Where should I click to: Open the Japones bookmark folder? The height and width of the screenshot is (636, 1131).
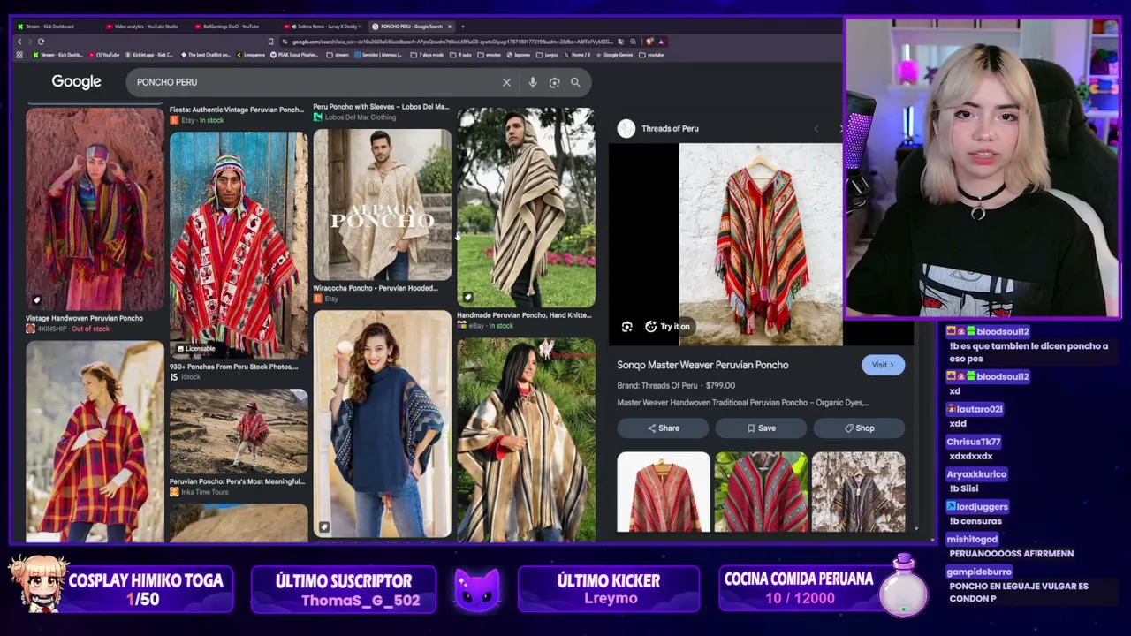point(519,55)
